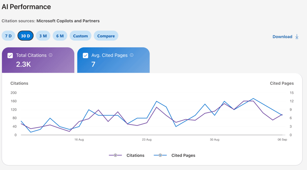The width and height of the screenshot is (307, 170).
Task: Switch to the 3 M range
Action: [43, 36]
